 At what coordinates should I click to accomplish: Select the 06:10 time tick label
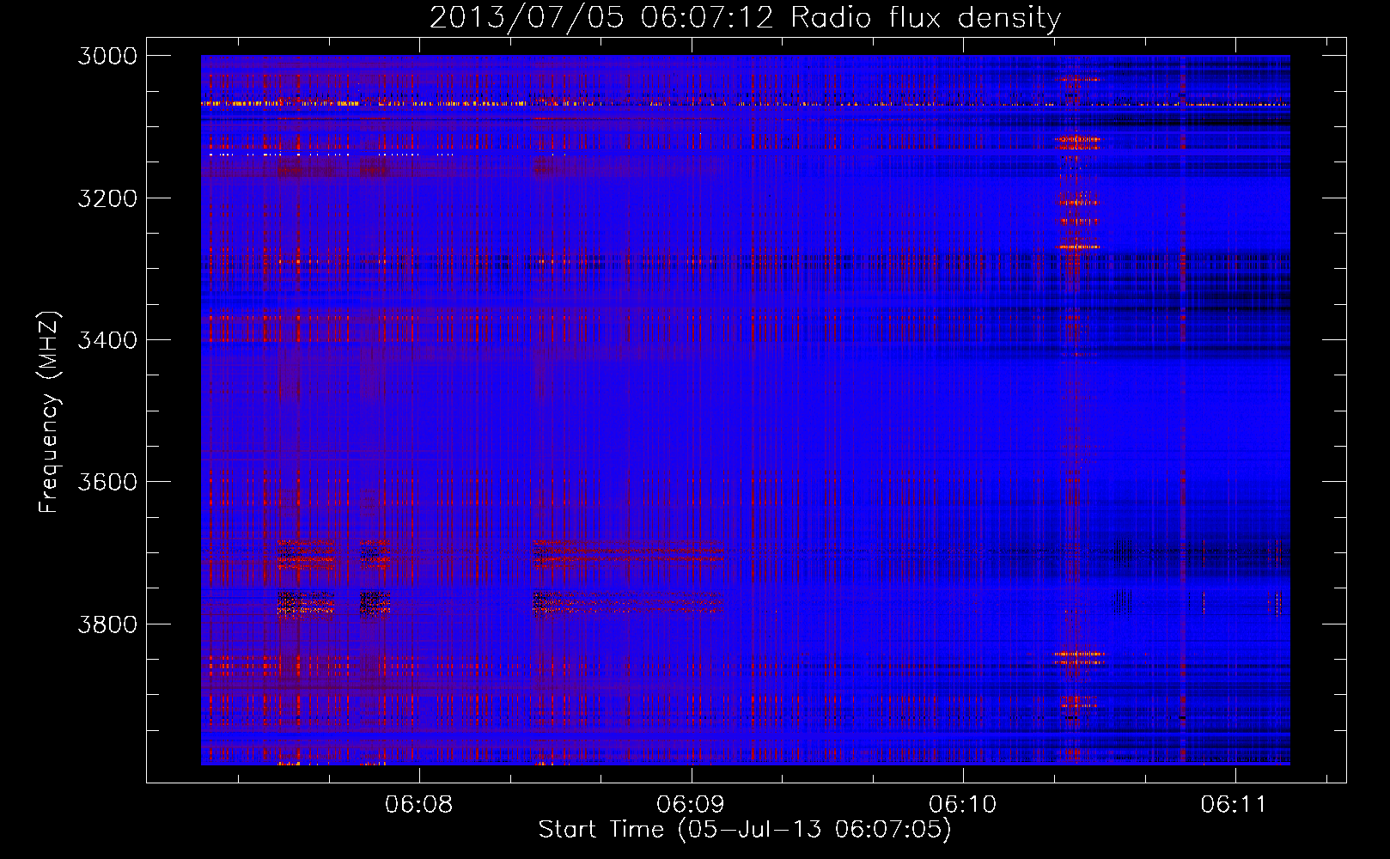point(963,805)
